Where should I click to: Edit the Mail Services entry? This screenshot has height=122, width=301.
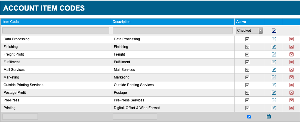pos(274,70)
